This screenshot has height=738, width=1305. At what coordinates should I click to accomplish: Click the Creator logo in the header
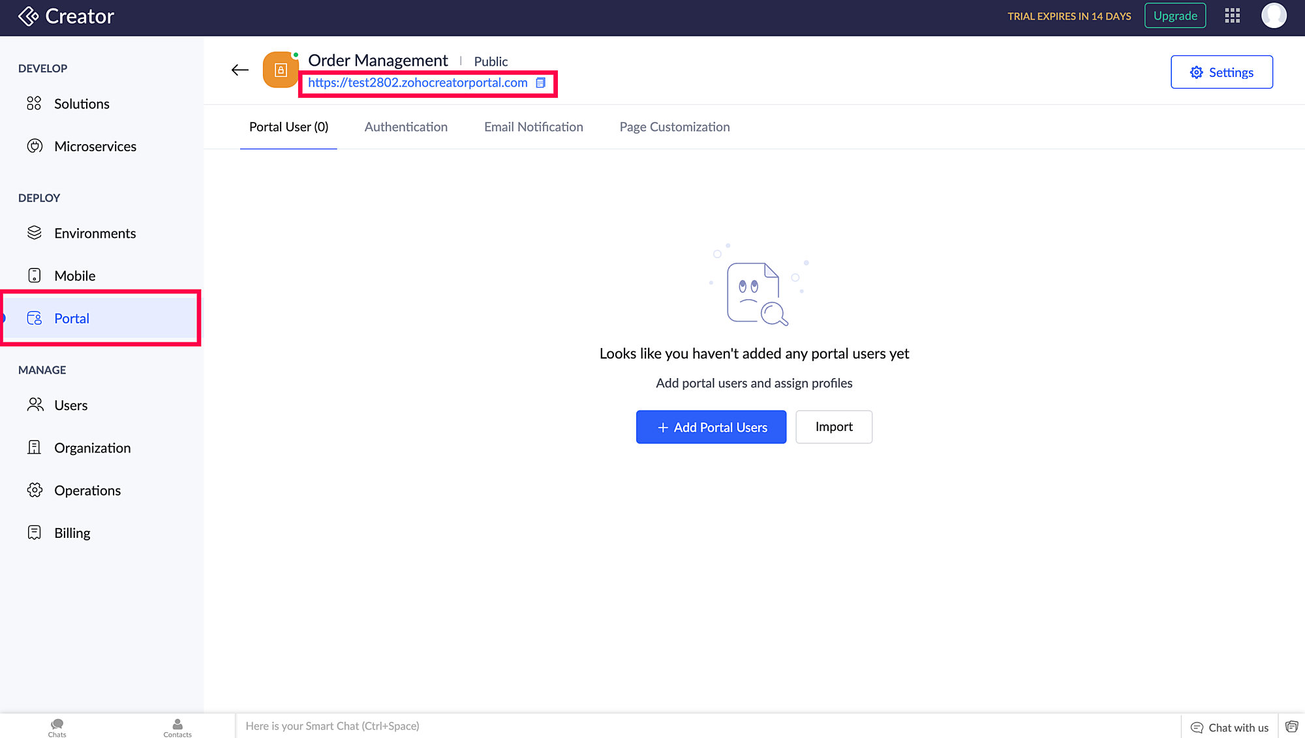tap(66, 16)
